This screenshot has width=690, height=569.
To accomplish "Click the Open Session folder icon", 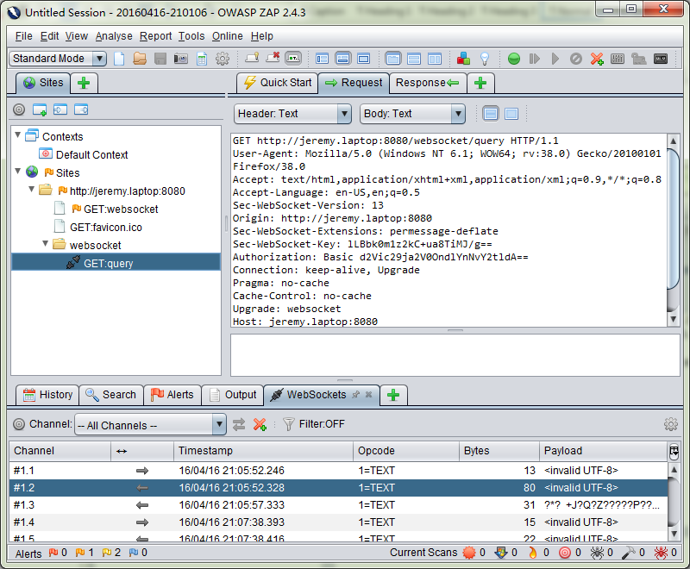I will 140,59.
